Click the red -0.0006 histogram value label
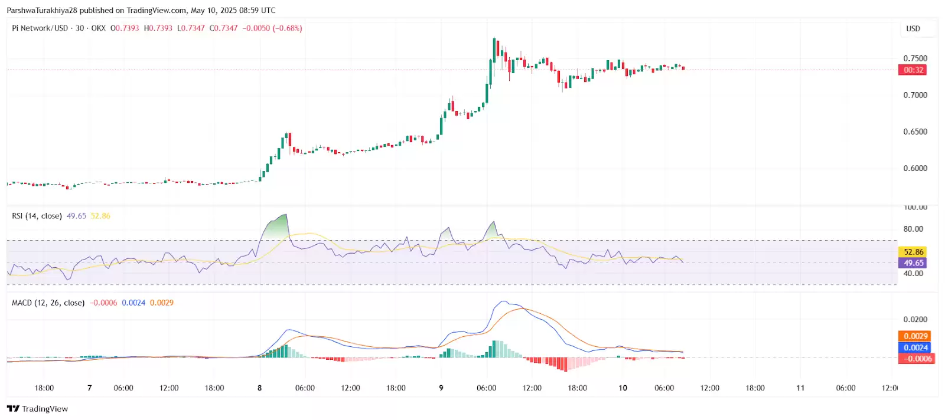The height and width of the screenshot is (420, 945). (917, 359)
